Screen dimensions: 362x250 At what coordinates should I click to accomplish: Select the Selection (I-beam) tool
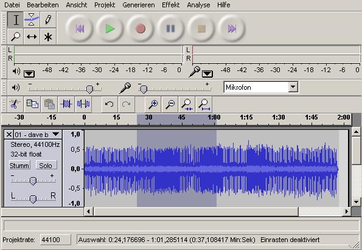[15, 20]
